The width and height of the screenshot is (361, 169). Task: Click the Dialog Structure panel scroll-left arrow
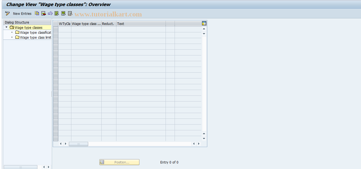point(44,167)
